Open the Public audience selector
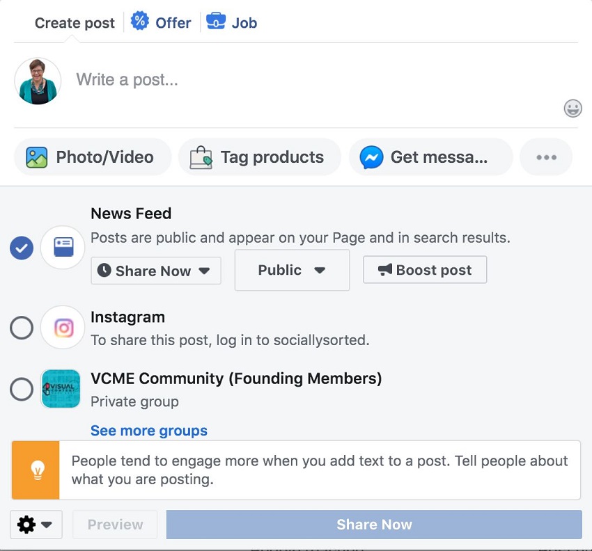Viewport: 592px width, 551px height. [x=292, y=270]
